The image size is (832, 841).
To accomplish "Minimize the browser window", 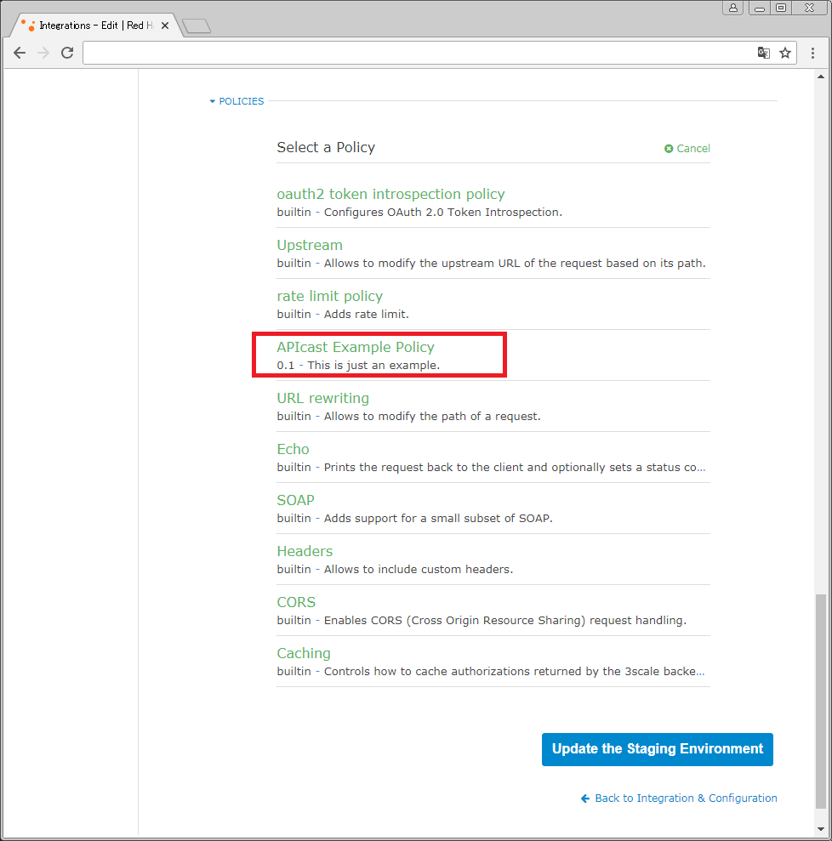I will (759, 8).
